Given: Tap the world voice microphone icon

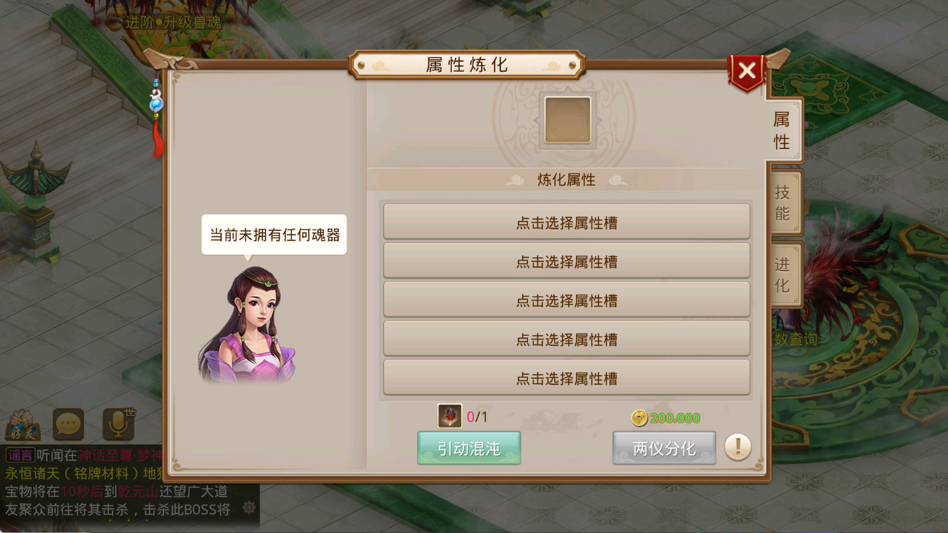Looking at the screenshot, I should (x=119, y=423).
